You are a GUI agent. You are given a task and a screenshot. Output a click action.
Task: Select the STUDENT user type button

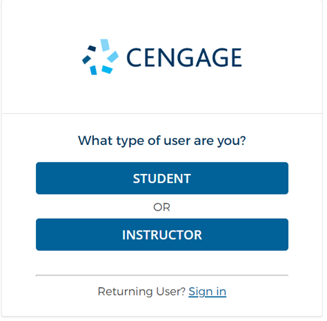162,178
